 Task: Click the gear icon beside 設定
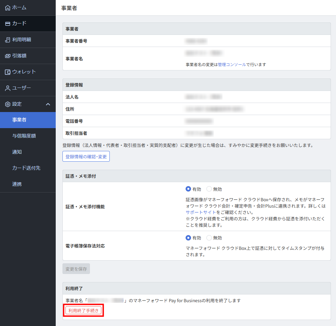(8, 104)
